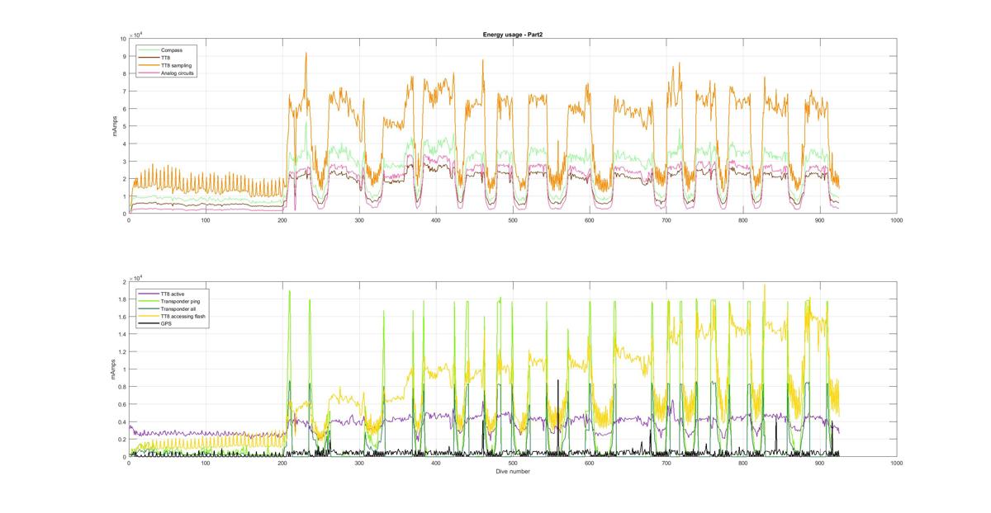Click y-axis tick "10" on the Energy usage plot
The image size is (991, 513).
[x=122, y=39]
